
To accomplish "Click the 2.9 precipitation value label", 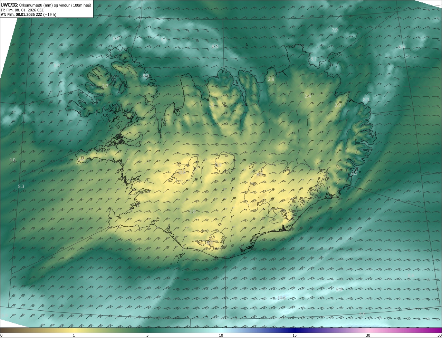I will click(271, 79).
